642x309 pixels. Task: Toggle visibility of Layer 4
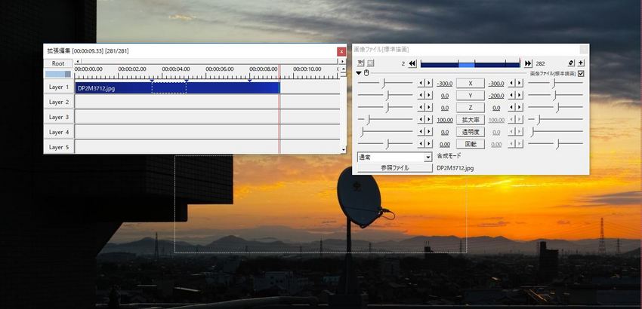pyautogui.click(x=59, y=133)
